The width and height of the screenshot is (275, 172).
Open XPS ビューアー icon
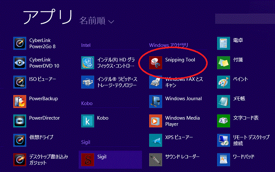coord(156,140)
